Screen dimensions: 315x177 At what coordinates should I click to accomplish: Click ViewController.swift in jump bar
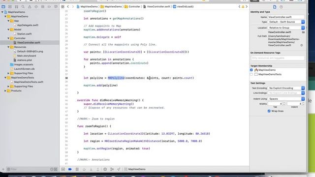(157, 6)
